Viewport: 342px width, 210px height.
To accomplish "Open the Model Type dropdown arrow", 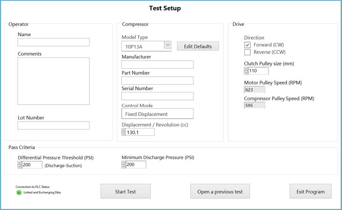I will coord(168,45).
